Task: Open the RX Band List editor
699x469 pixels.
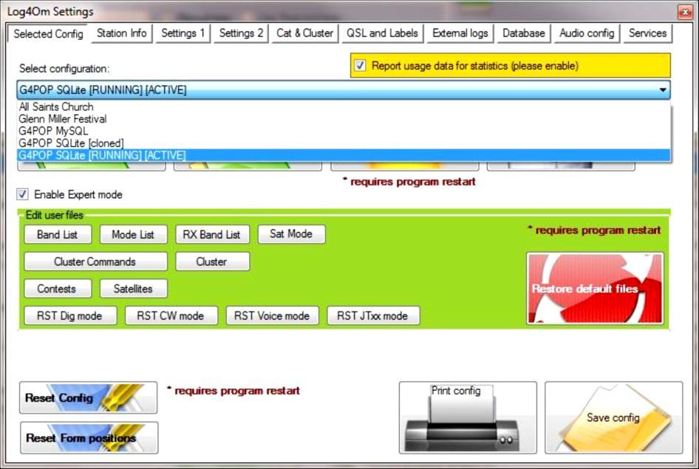Action: pos(212,234)
